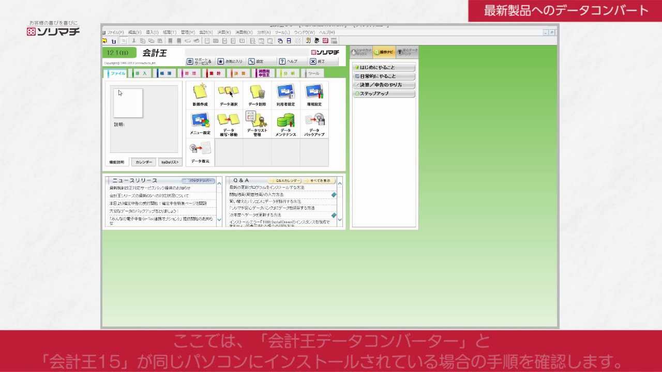Open 利用者設定 icon
Screen dimensions: 662x372
285,95
